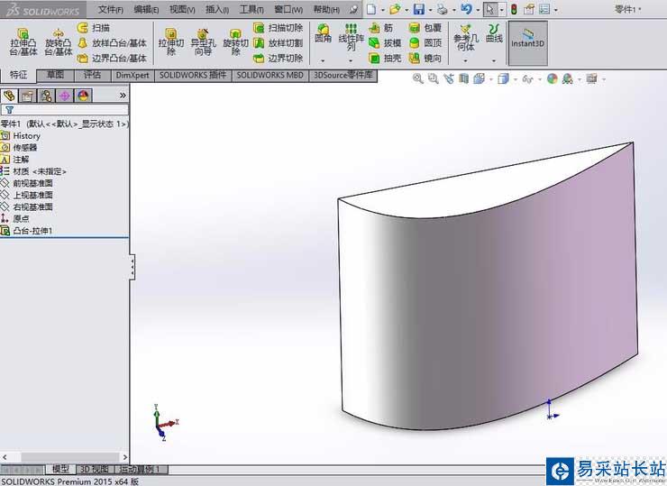Select the 线性阵列 linear pattern tool
This screenshot has width=667, height=486.
tap(351, 38)
